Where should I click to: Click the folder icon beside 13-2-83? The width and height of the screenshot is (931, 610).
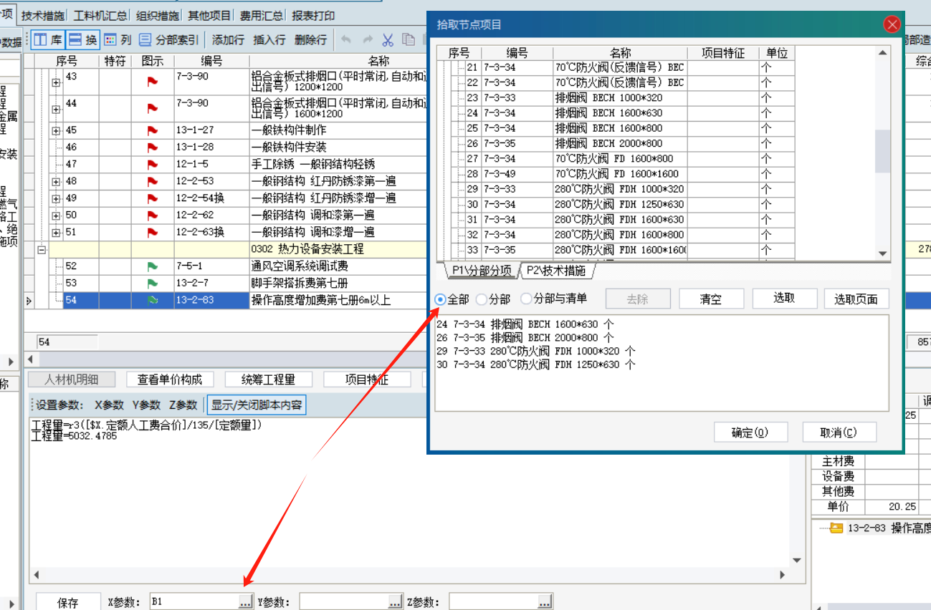pyautogui.click(x=836, y=528)
